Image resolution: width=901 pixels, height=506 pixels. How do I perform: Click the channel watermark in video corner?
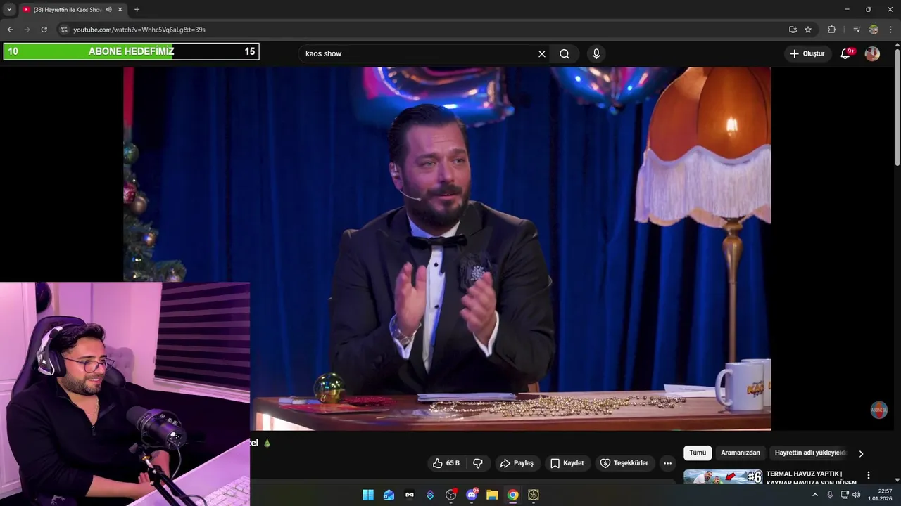click(879, 410)
